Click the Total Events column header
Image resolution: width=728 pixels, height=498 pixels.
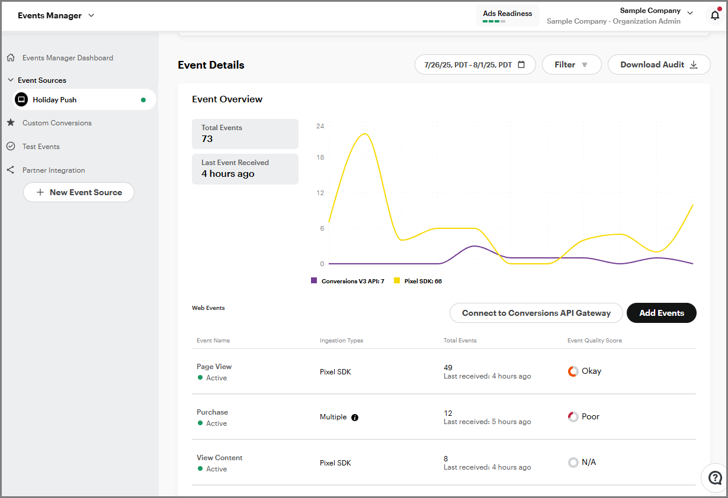[x=460, y=341]
